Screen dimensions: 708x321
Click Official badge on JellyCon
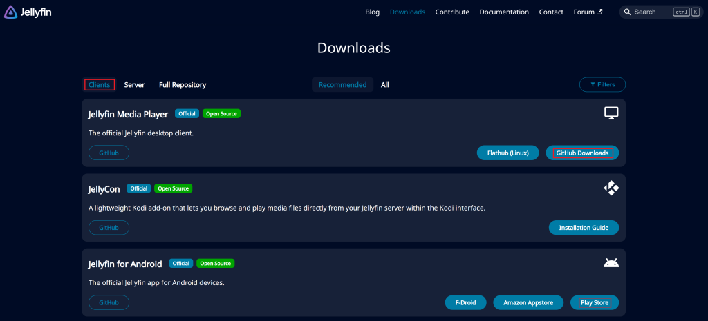[x=138, y=188]
